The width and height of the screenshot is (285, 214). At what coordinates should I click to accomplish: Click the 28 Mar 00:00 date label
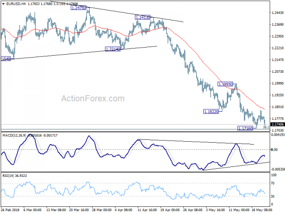(x=102, y=210)
